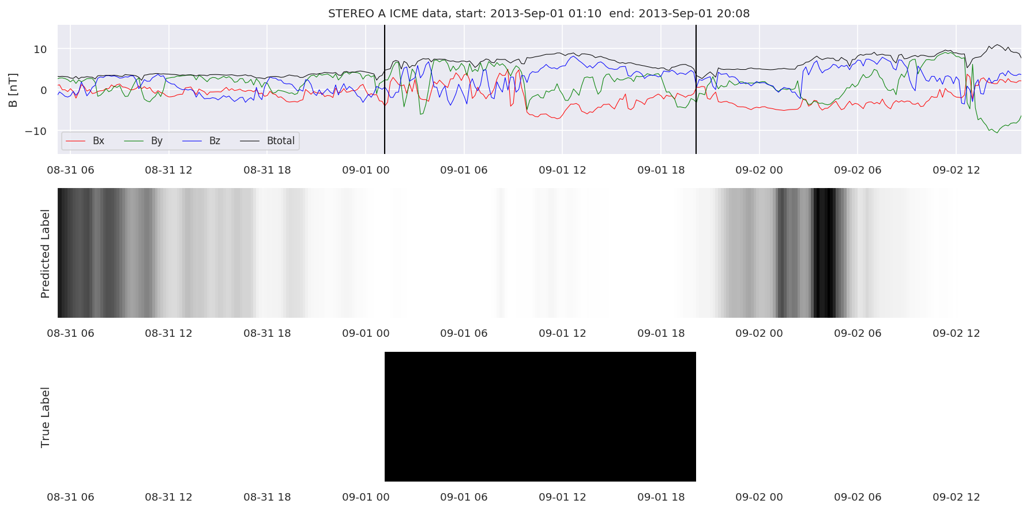Click the black True Label ICME block
This screenshot has width=1030, height=511.
click(x=540, y=416)
